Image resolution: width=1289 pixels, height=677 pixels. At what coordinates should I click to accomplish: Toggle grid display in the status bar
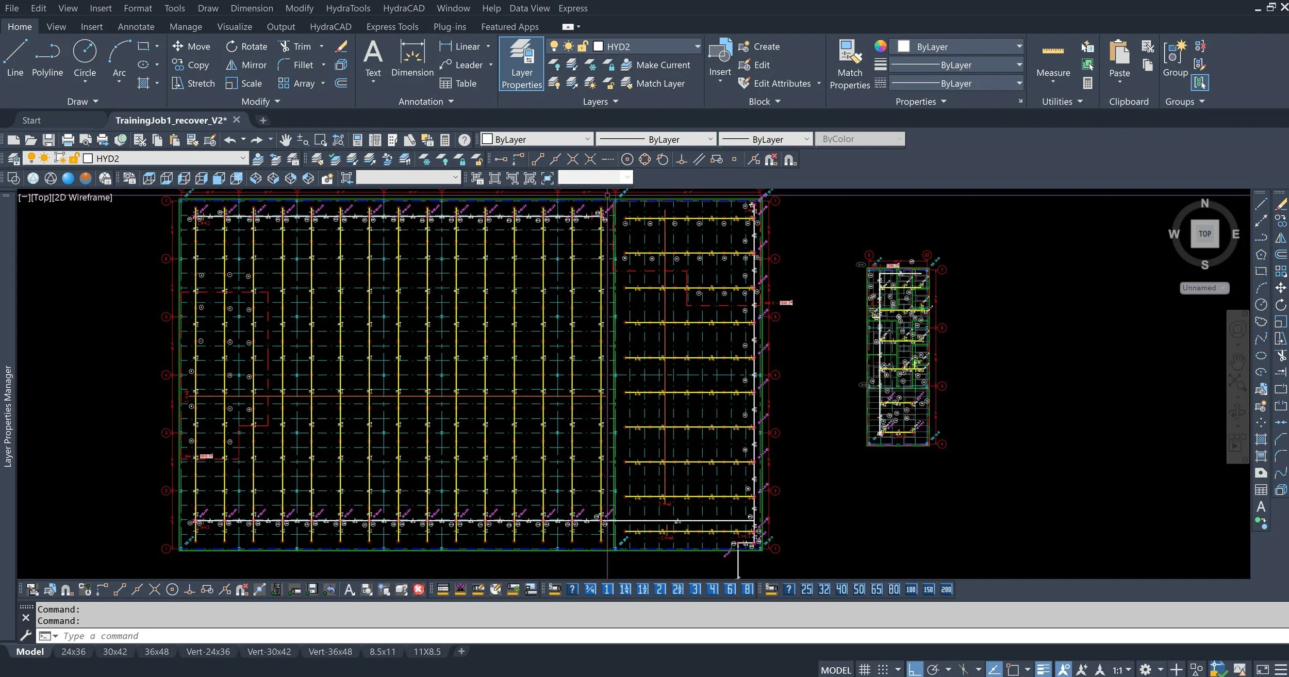(x=865, y=669)
